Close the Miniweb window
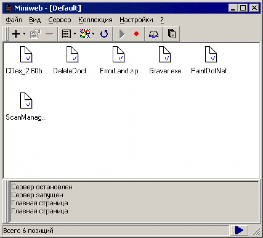263x238 pixels. point(254,8)
